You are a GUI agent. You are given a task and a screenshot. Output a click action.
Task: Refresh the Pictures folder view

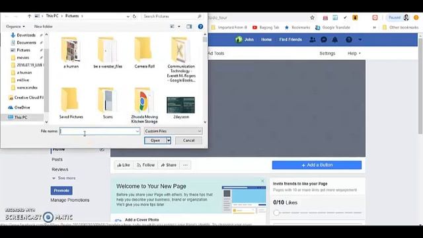tap(134, 17)
